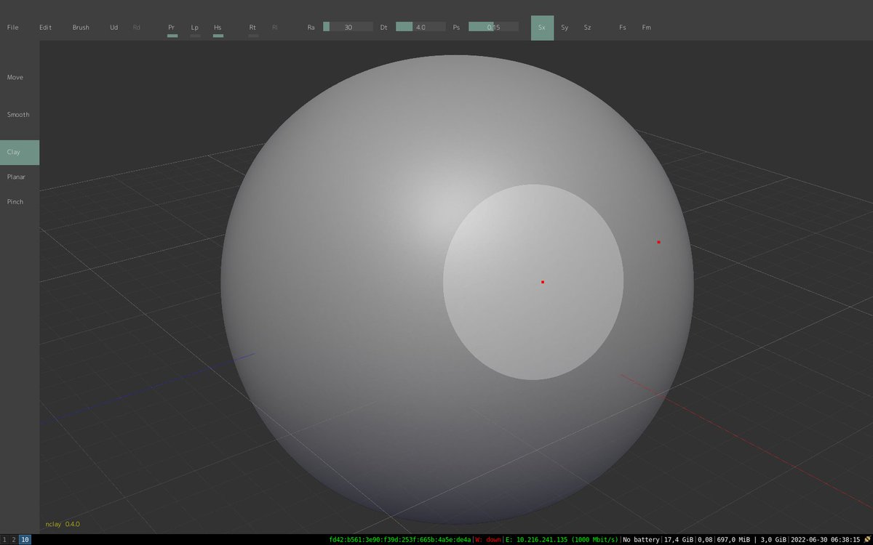Select the Planar tool
Image resolution: width=873 pixels, height=545 pixels.
(15, 177)
